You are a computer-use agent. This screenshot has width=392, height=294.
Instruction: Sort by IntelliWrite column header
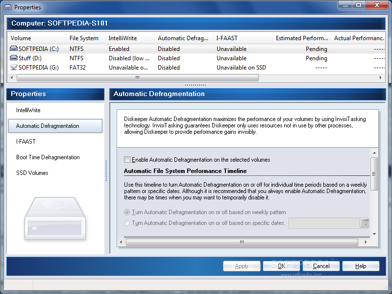[x=130, y=38]
